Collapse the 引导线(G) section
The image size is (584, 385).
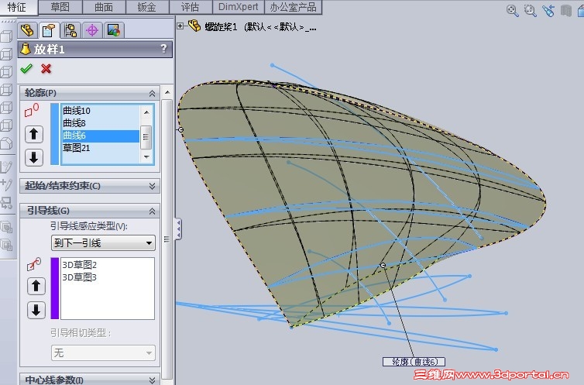point(152,211)
